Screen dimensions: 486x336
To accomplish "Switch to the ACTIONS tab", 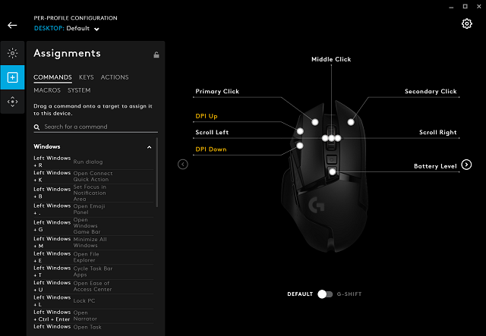I will (115, 77).
